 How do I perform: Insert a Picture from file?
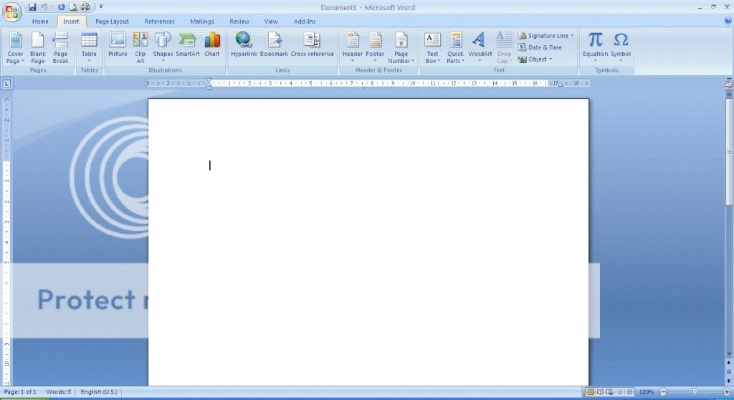point(118,45)
